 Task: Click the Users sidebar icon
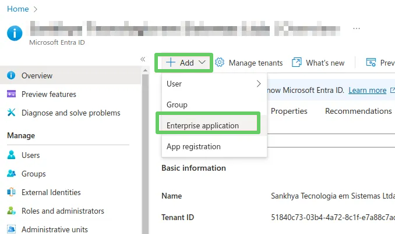click(11, 155)
